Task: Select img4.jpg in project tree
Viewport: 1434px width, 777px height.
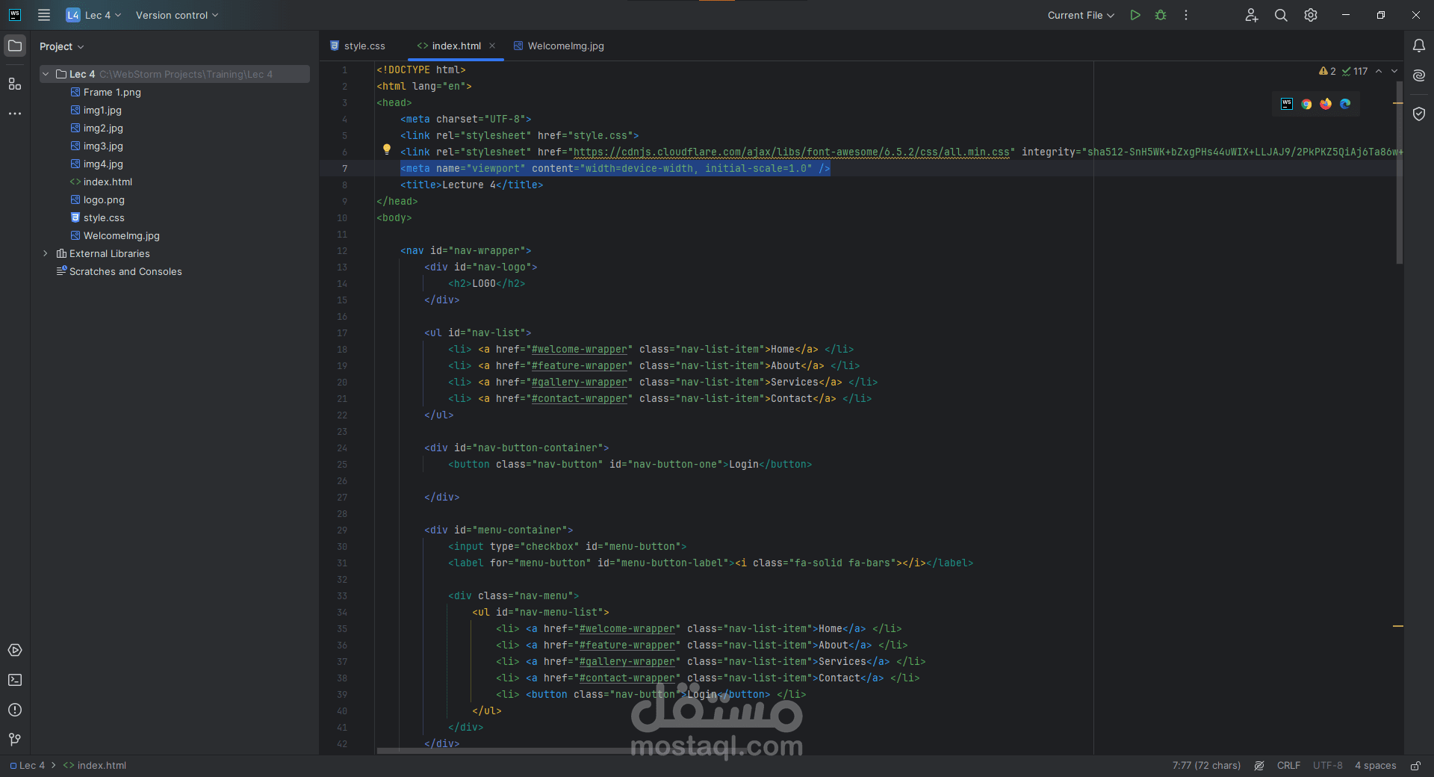Action: pyautogui.click(x=103, y=164)
